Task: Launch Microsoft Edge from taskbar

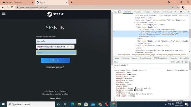Action: click(72, 104)
